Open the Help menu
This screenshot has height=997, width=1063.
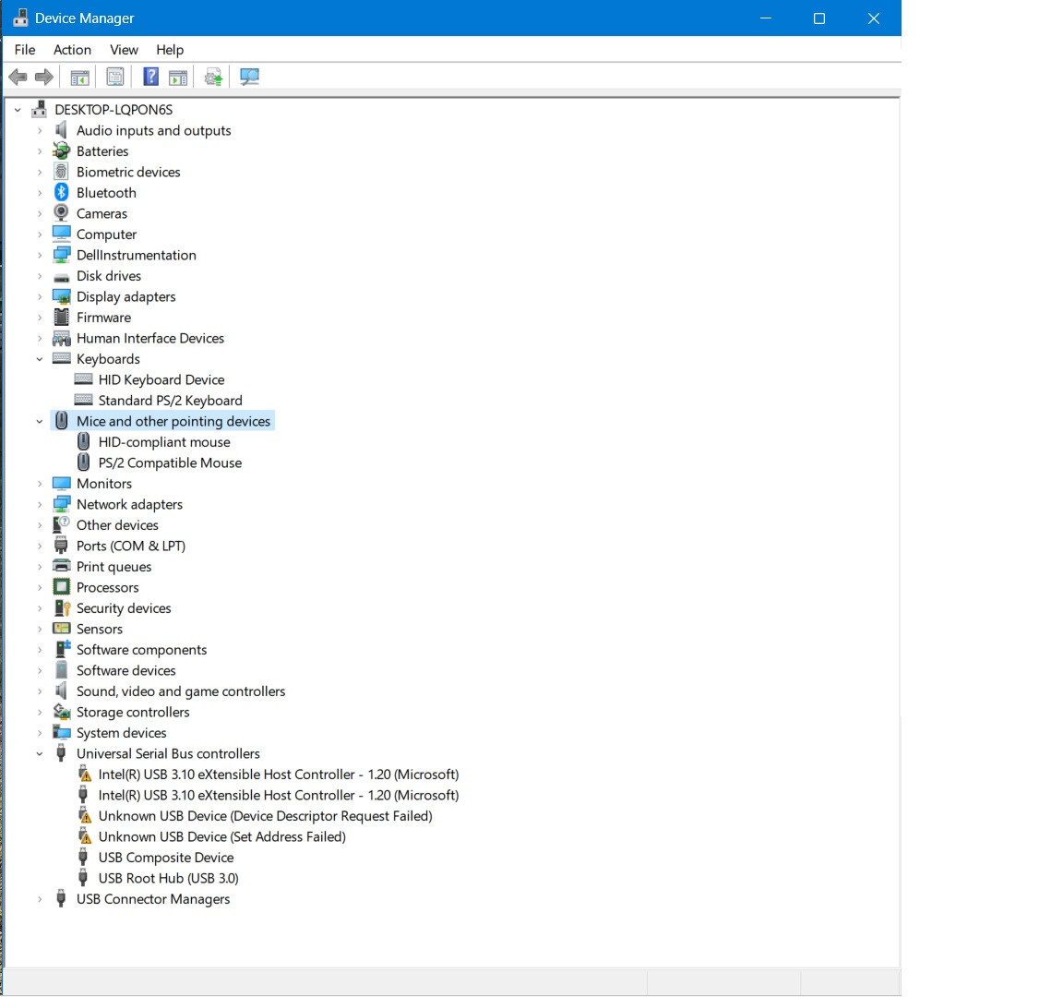click(170, 50)
